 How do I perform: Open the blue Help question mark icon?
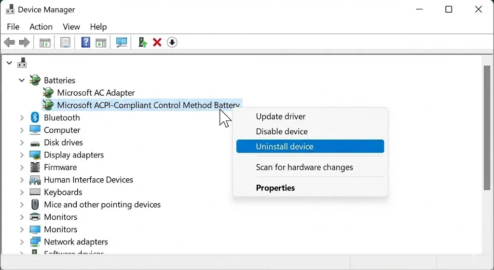click(x=86, y=43)
